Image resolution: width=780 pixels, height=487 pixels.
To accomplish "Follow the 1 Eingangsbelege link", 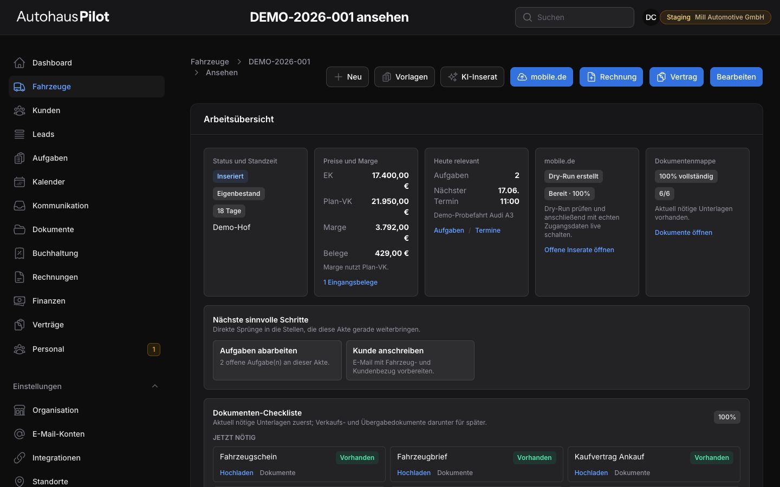I will [x=350, y=282].
